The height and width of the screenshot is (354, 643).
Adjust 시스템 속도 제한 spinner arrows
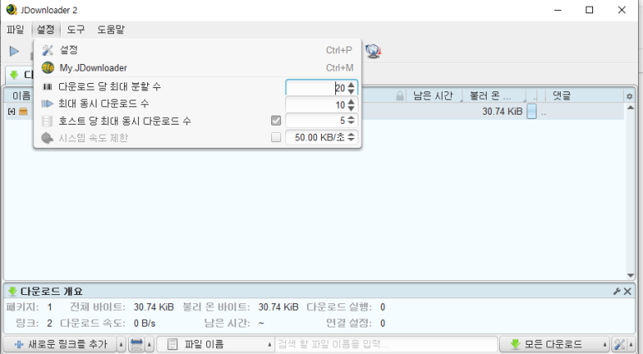(x=351, y=137)
